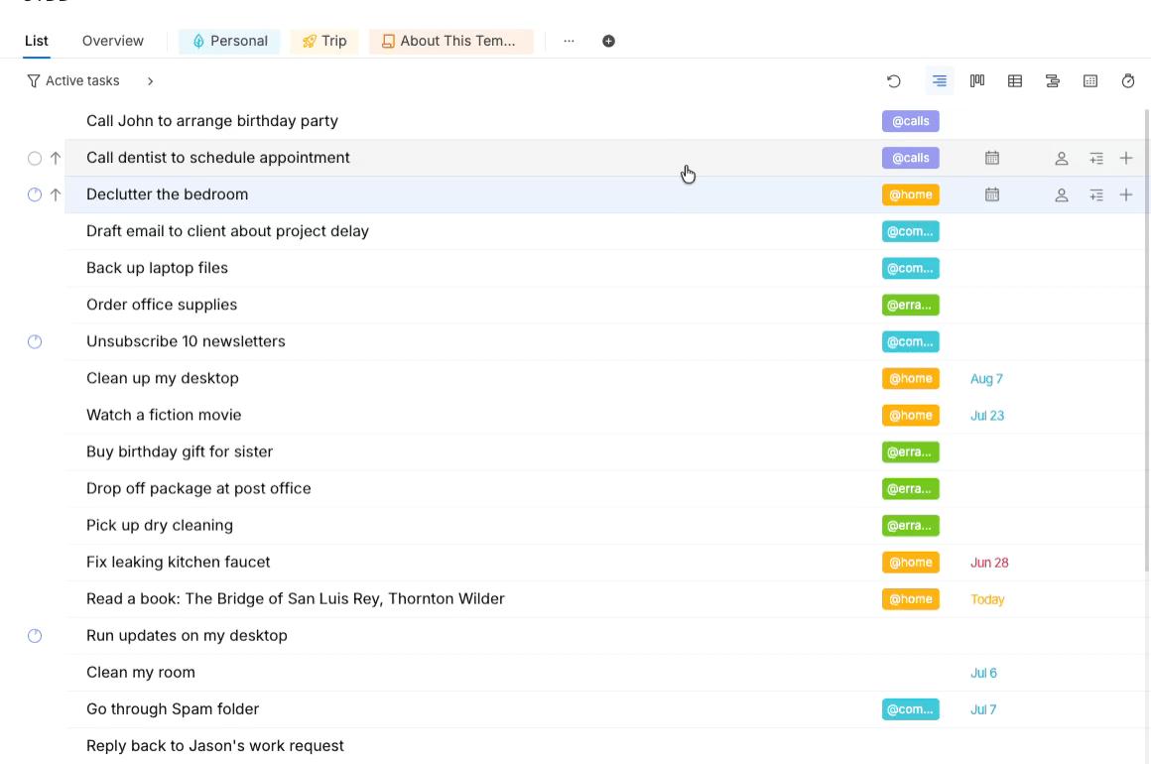1151x764 pixels.
Task: Click the @com tag on Back up laptop files
Action: pos(910,268)
